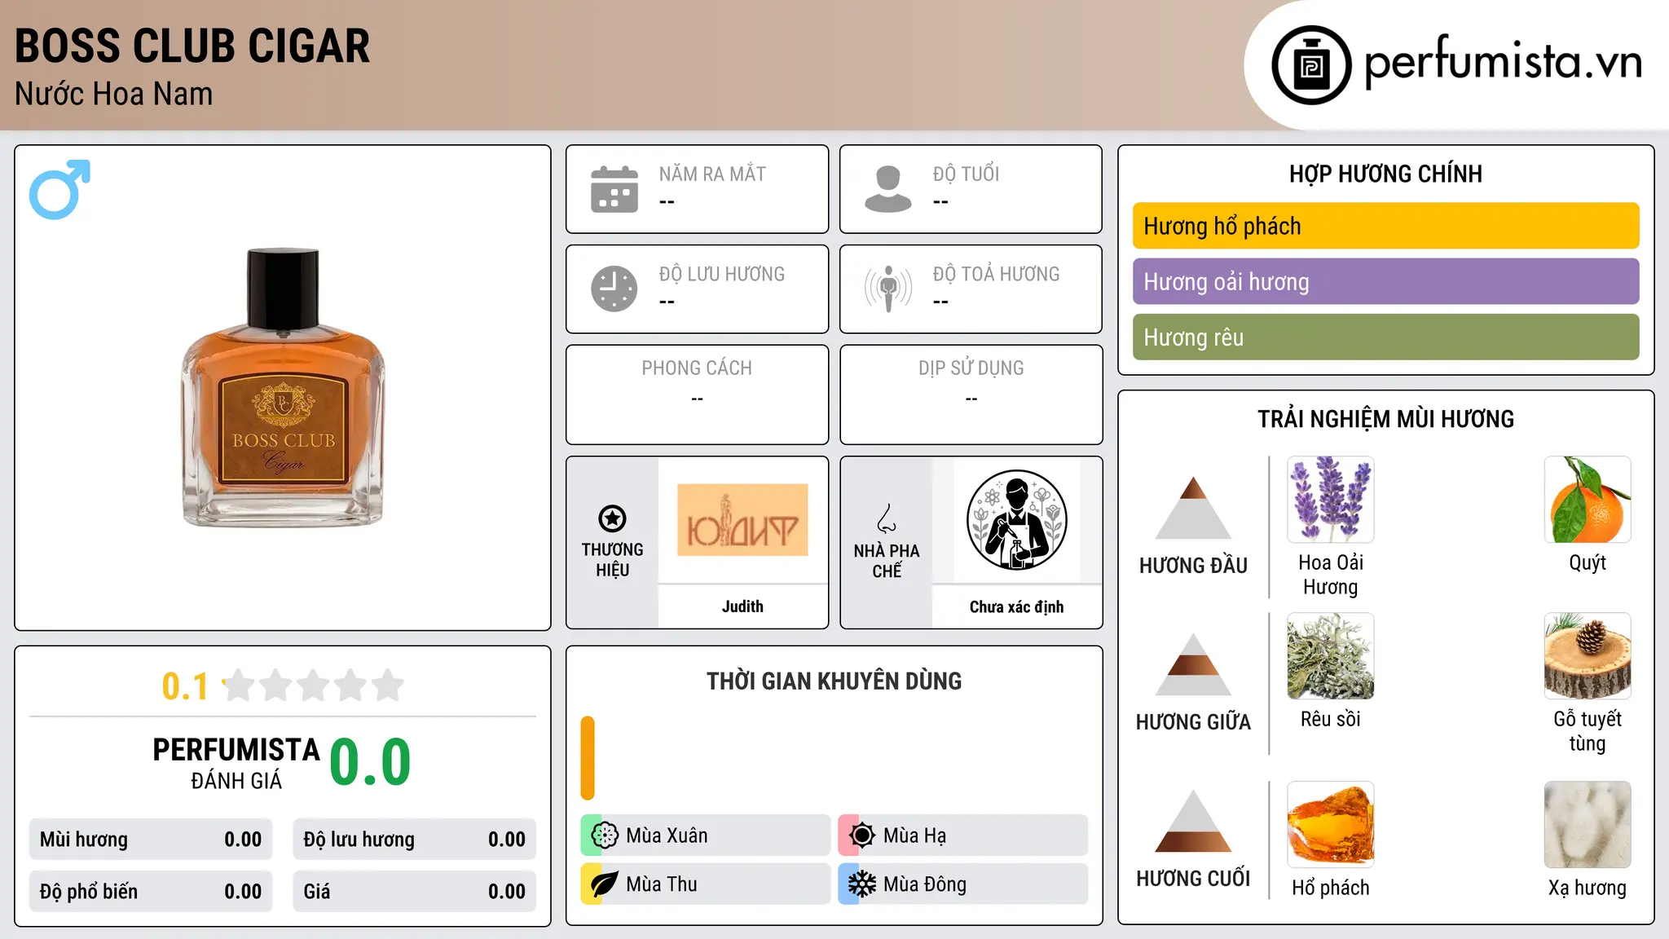Click the Độ toả hương label

point(996,274)
